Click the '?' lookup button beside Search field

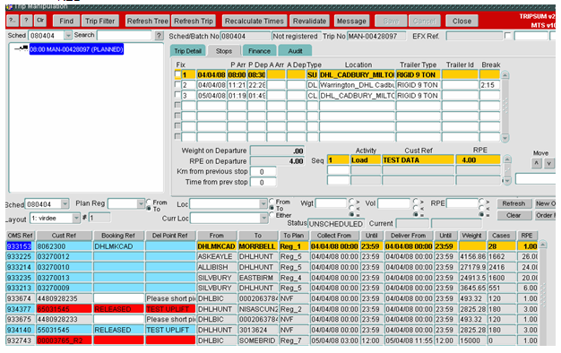[x=160, y=36]
